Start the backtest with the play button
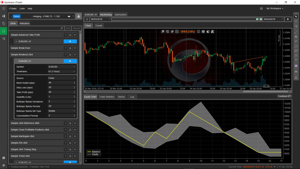Image resolution: width=300 pixels, height=169 pixels. pos(288,19)
